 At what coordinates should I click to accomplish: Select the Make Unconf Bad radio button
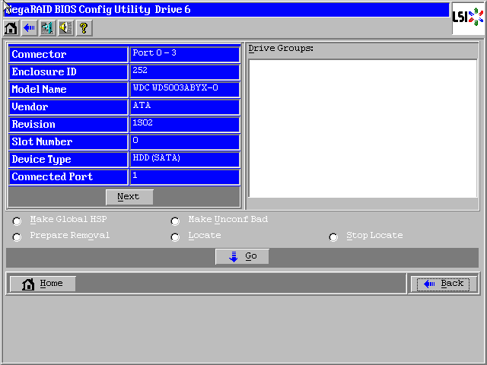click(x=175, y=221)
